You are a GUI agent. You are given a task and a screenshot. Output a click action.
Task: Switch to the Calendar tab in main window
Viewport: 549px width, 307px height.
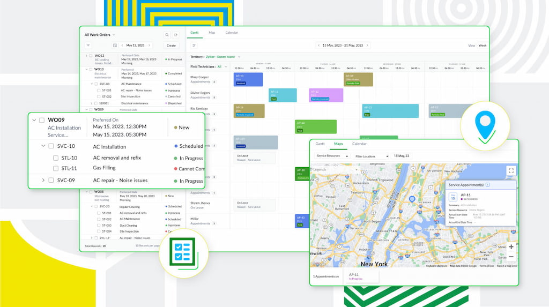click(x=232, y=33)
